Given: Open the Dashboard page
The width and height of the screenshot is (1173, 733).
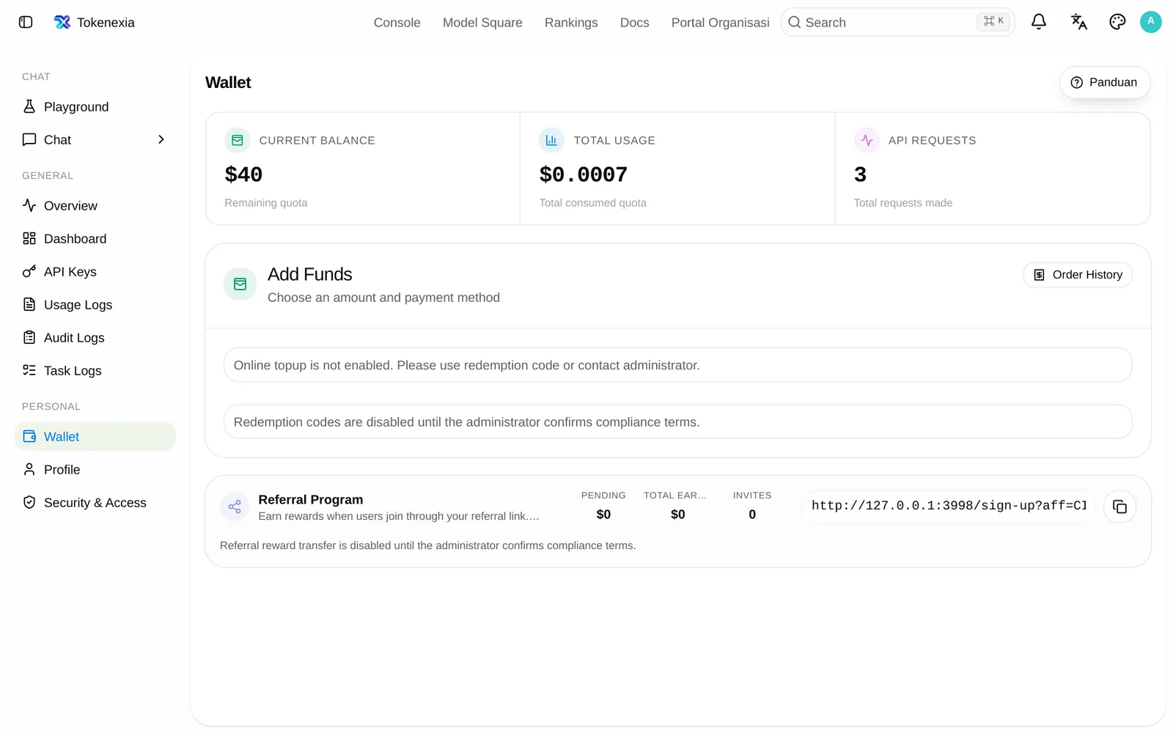Looking at the screenshot, I should [x=95, y=239].
